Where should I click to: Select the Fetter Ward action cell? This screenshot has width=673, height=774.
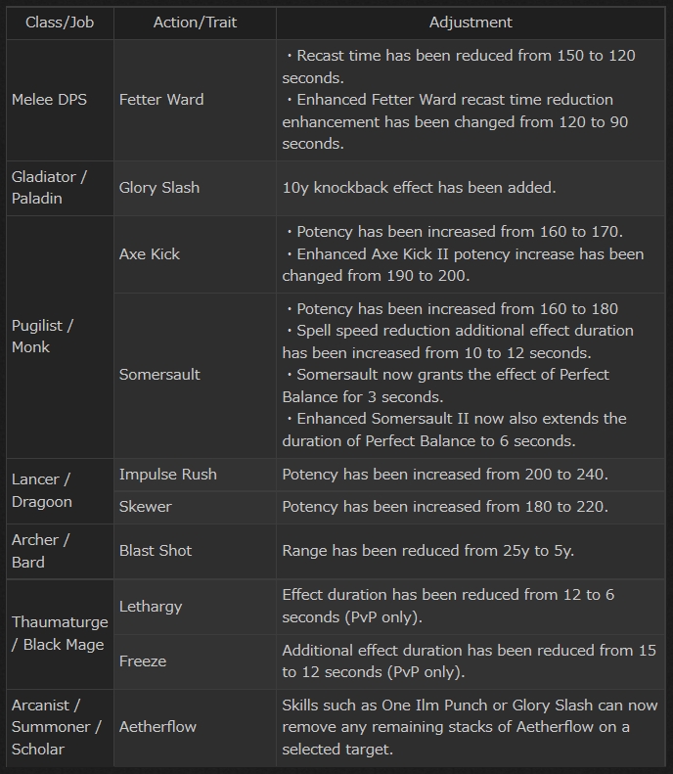click(160, 100)
